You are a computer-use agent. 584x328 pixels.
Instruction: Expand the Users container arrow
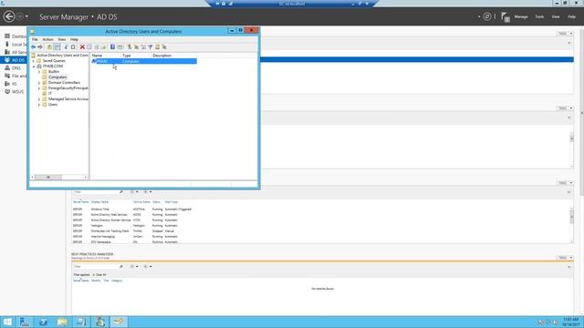coord(39,105)
